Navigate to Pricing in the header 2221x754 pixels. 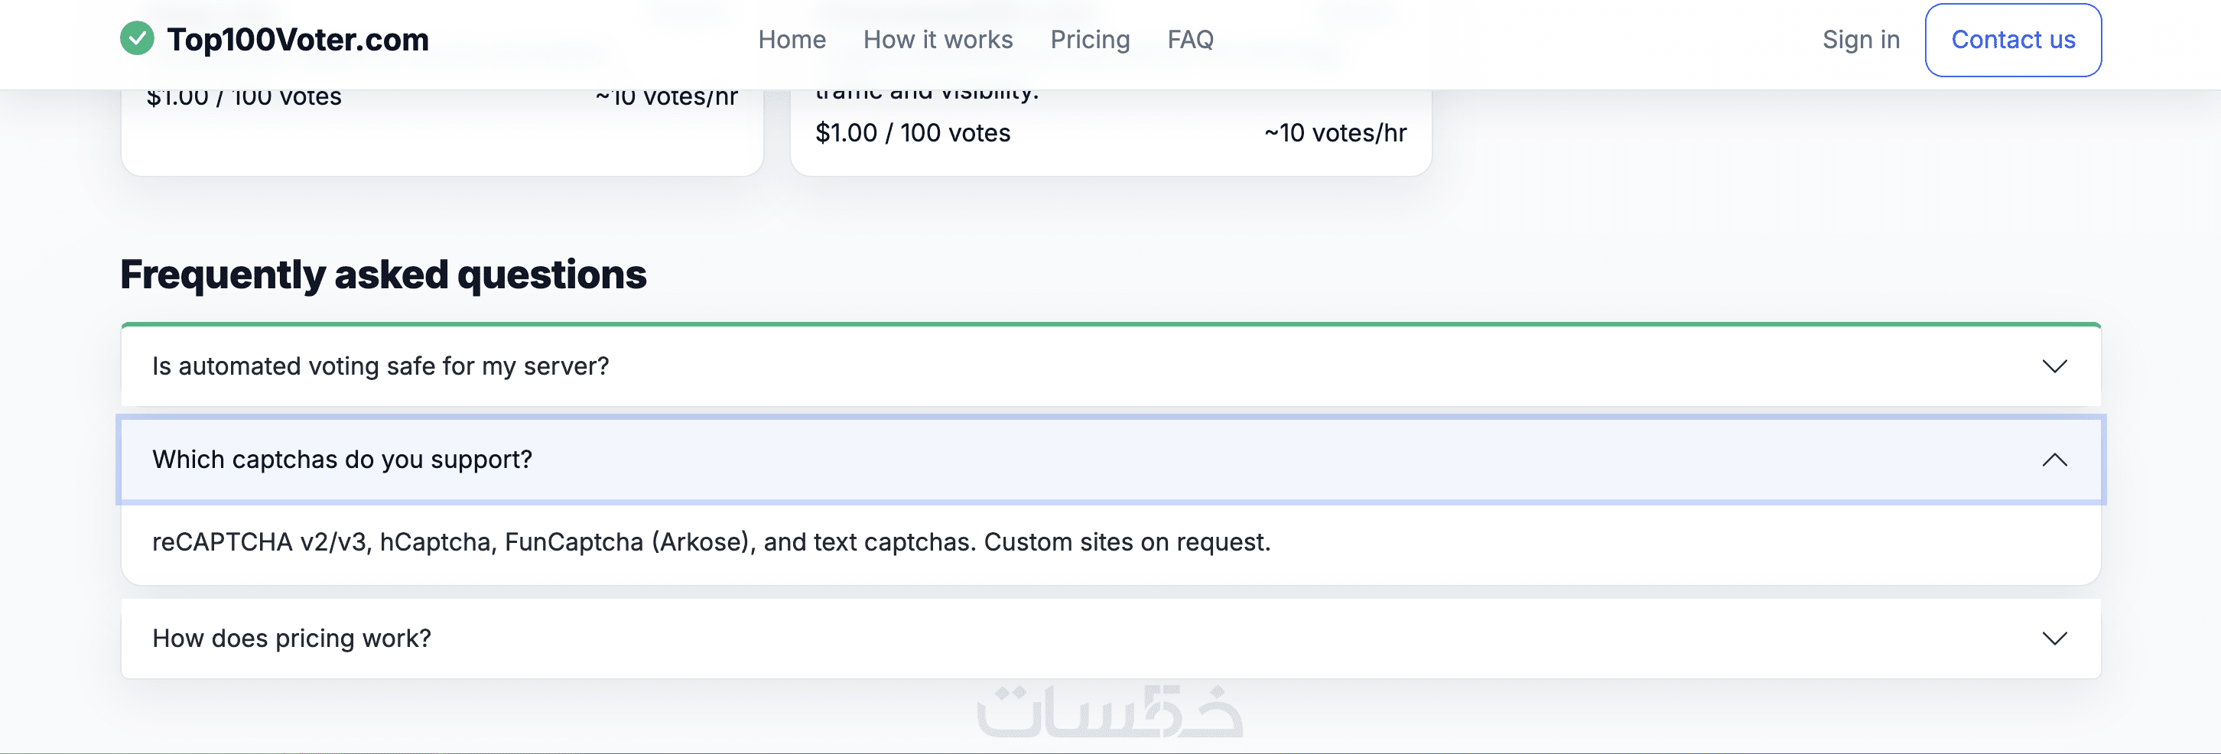(1090, 40)
